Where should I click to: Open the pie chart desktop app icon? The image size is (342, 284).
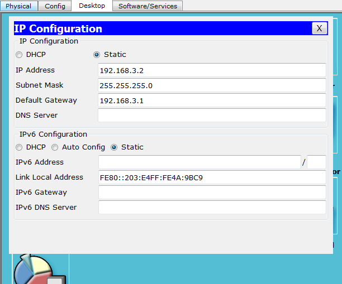(40, 269)
